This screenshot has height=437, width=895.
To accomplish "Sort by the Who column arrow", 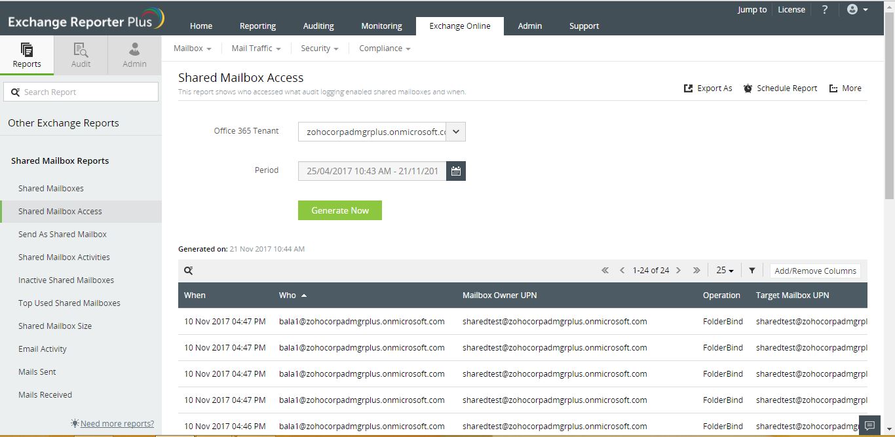I will [304, 295].
